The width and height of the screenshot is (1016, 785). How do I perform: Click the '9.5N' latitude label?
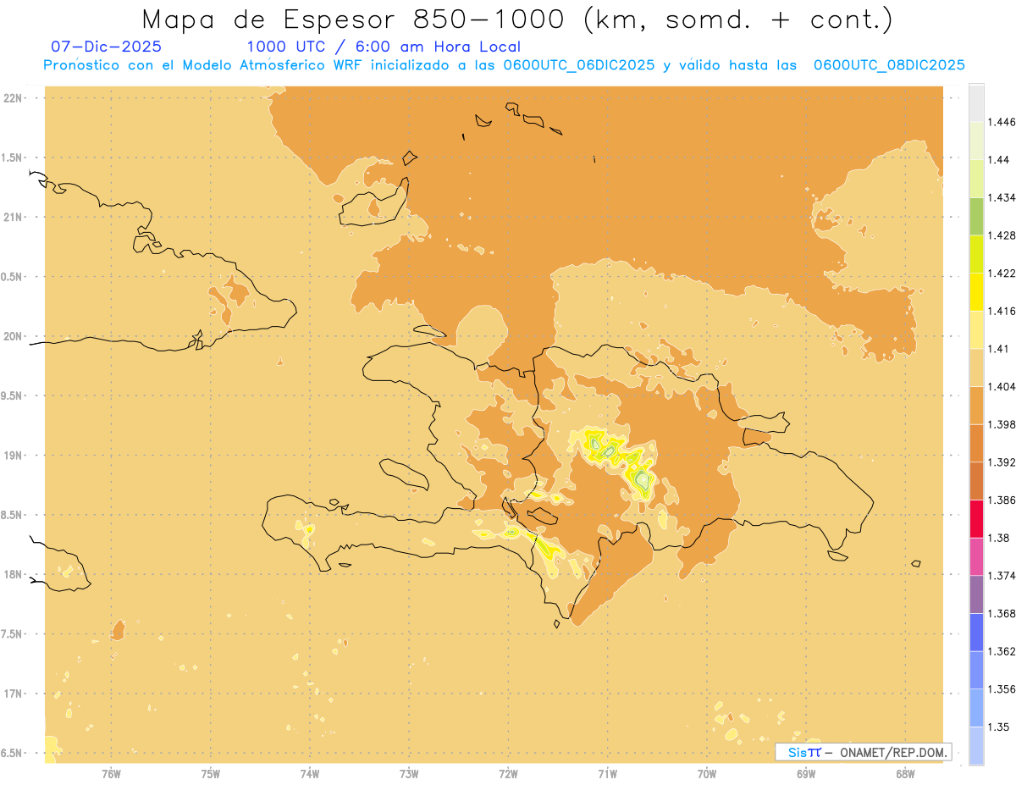click(x=12, y=395)
